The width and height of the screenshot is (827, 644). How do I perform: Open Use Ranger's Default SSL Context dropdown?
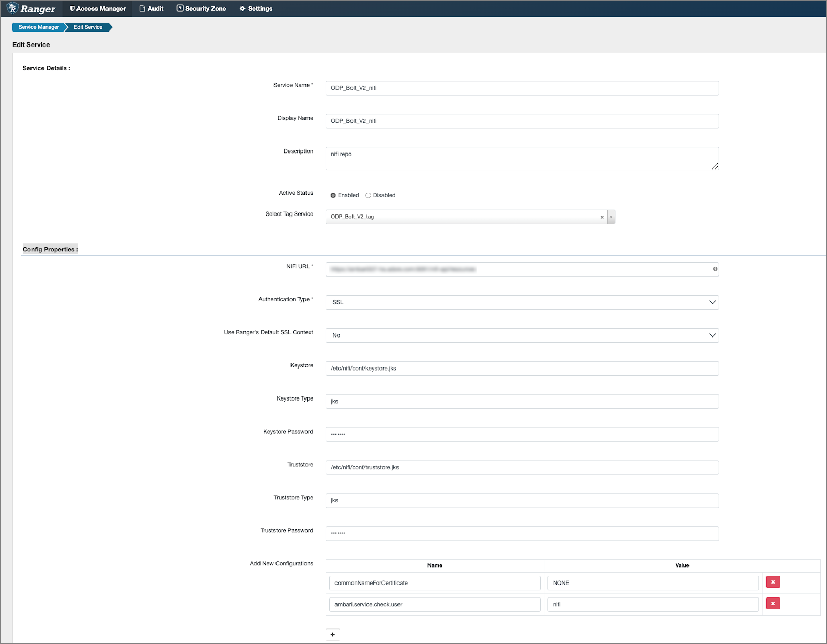522,335
